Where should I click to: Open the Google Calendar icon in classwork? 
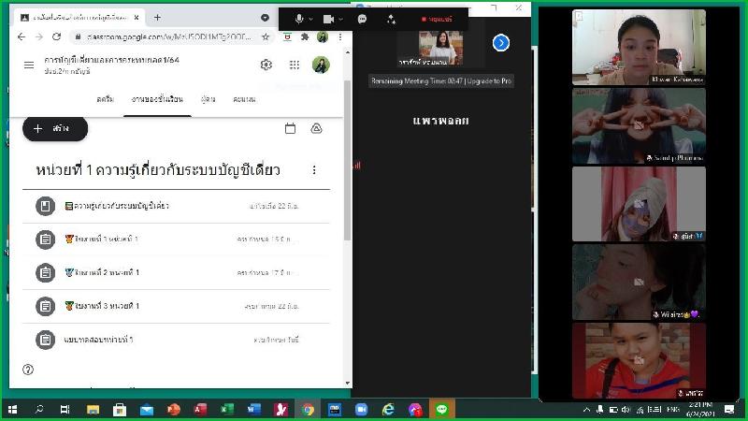tap(290, 129)
